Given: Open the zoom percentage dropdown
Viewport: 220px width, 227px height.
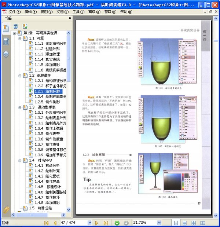Looking at the screenshot, I should 159,223.
